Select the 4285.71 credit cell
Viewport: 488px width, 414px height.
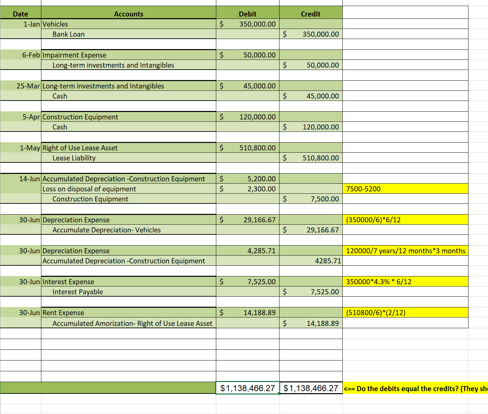[311, 261]
